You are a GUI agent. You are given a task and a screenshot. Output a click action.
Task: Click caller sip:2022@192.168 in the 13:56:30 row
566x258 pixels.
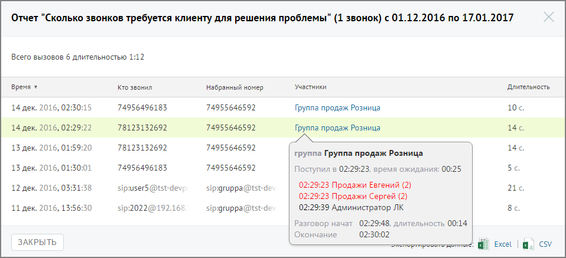[154, 208]
